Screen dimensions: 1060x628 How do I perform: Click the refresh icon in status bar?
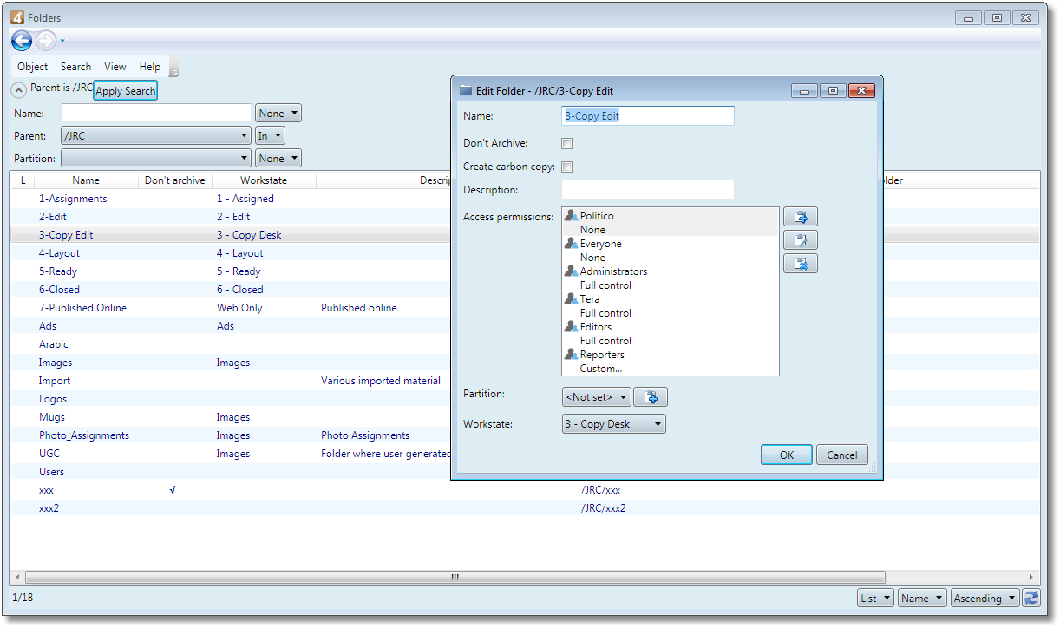[x=1031, y=598]
